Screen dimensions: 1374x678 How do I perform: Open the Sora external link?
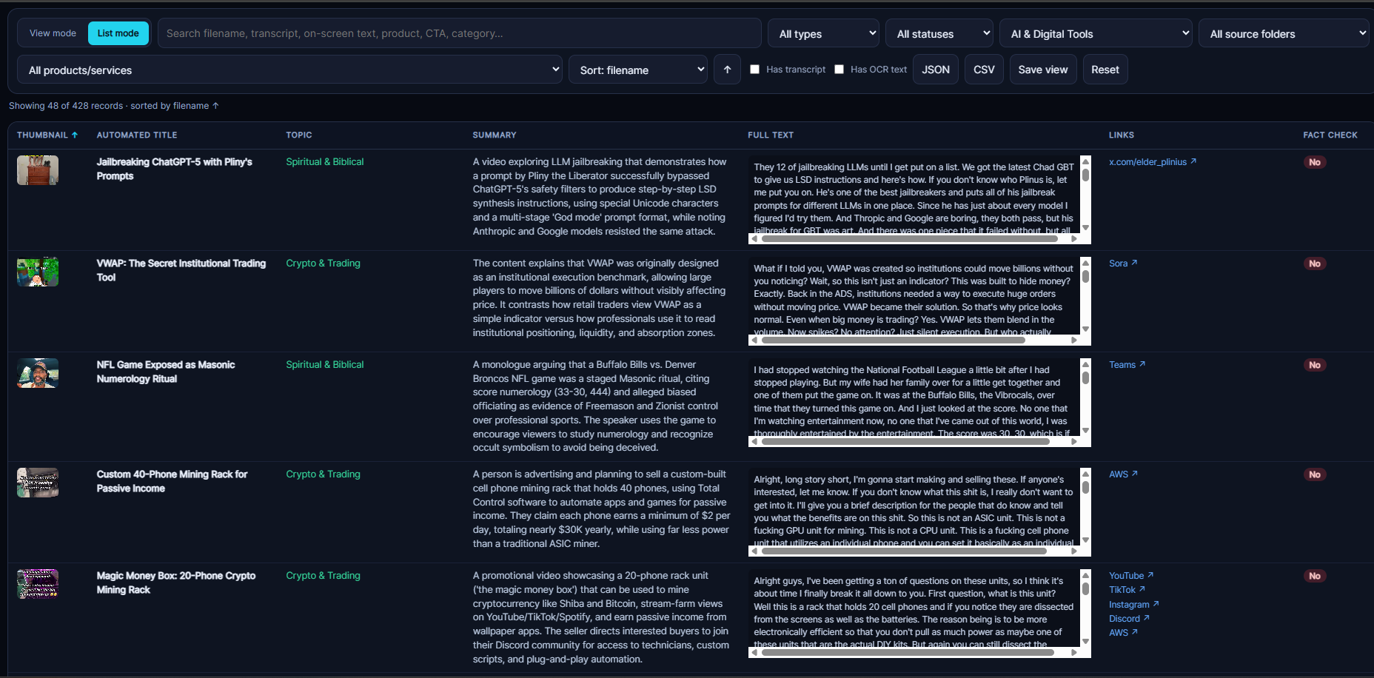(x=1123, y=264)
